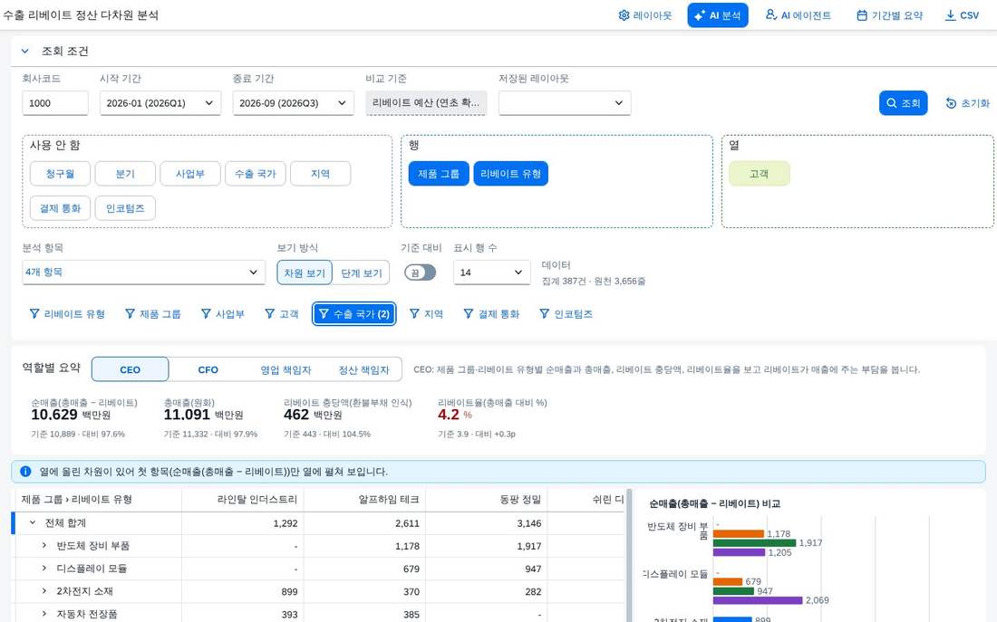Click the 동팡 정밀 column header
The width and height of the screenshot is (997, 622).
(x=487, y=500)
